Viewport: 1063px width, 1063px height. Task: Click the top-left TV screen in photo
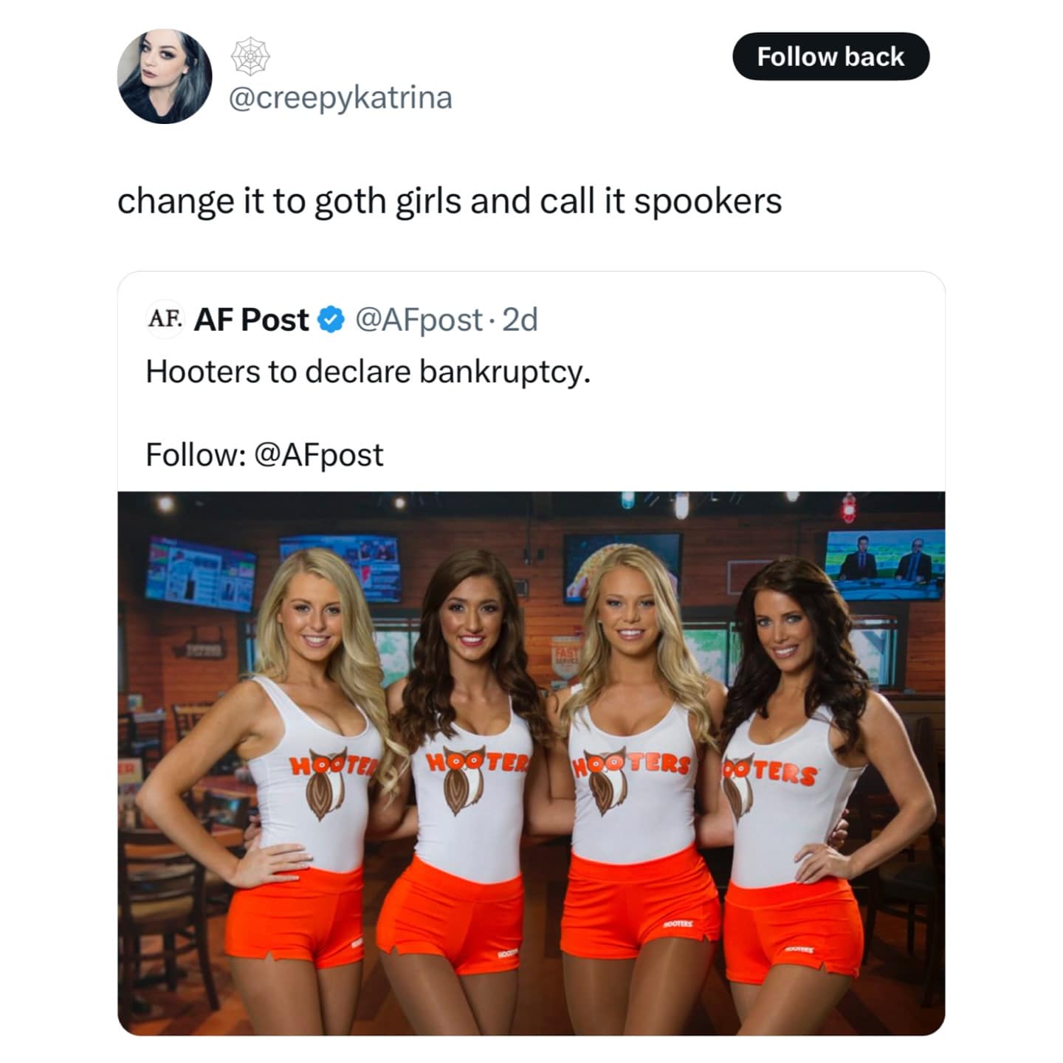pos(201,574)
